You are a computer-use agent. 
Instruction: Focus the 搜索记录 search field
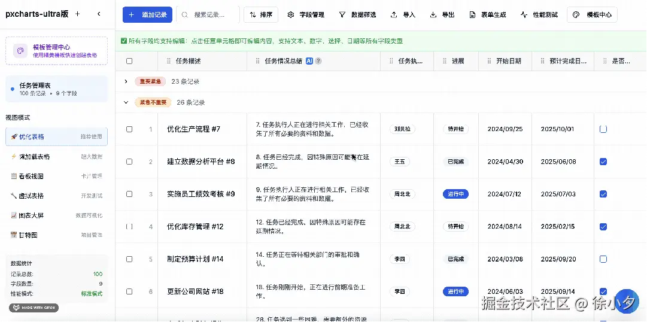208,15
